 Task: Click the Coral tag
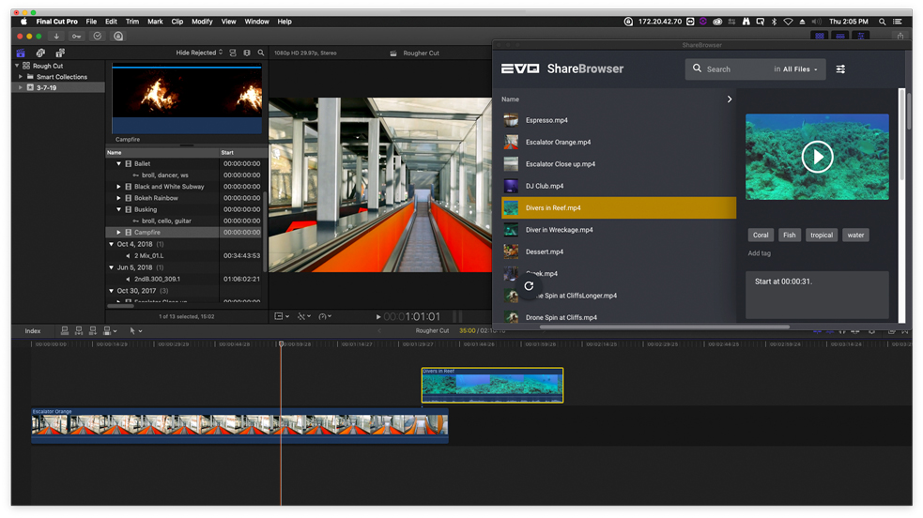[761, 235]
